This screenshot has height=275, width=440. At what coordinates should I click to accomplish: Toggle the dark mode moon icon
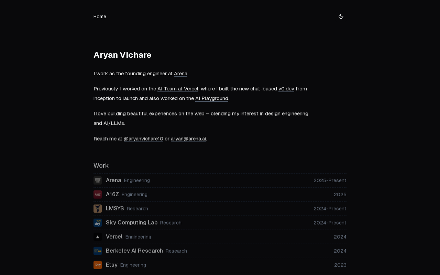click(x=341, y=16)
